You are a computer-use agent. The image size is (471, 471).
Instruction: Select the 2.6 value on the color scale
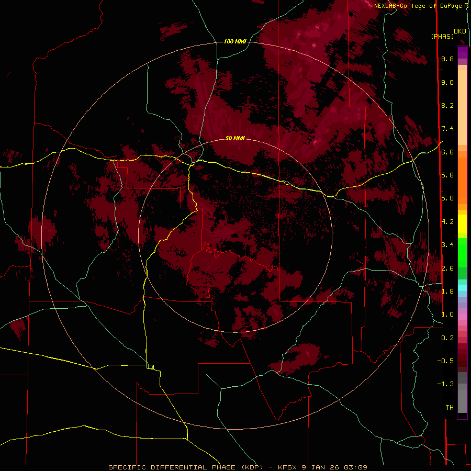[x=447, y=268]
